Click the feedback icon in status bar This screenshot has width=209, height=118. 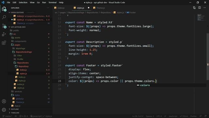[201, 116]
